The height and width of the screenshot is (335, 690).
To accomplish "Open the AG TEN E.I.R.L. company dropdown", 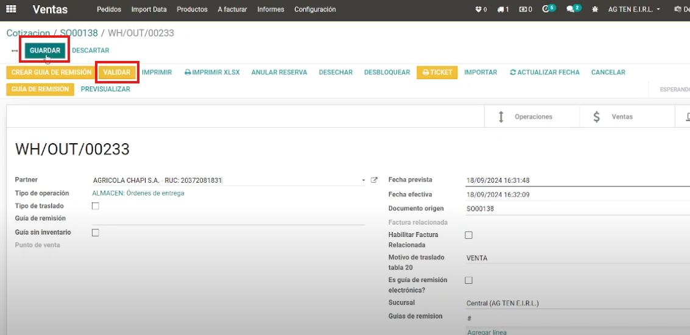I will tap(634, 10).
